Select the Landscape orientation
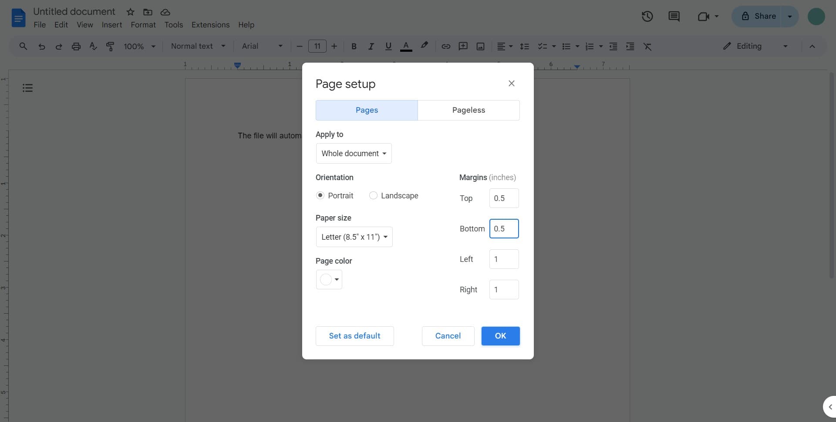Viewport: 836px width, 422px height. tap(374, 195)
